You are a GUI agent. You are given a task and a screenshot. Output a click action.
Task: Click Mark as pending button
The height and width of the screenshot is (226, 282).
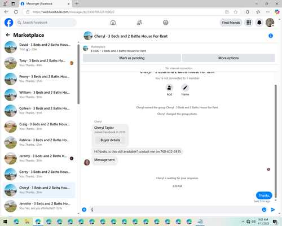[132, 58]
